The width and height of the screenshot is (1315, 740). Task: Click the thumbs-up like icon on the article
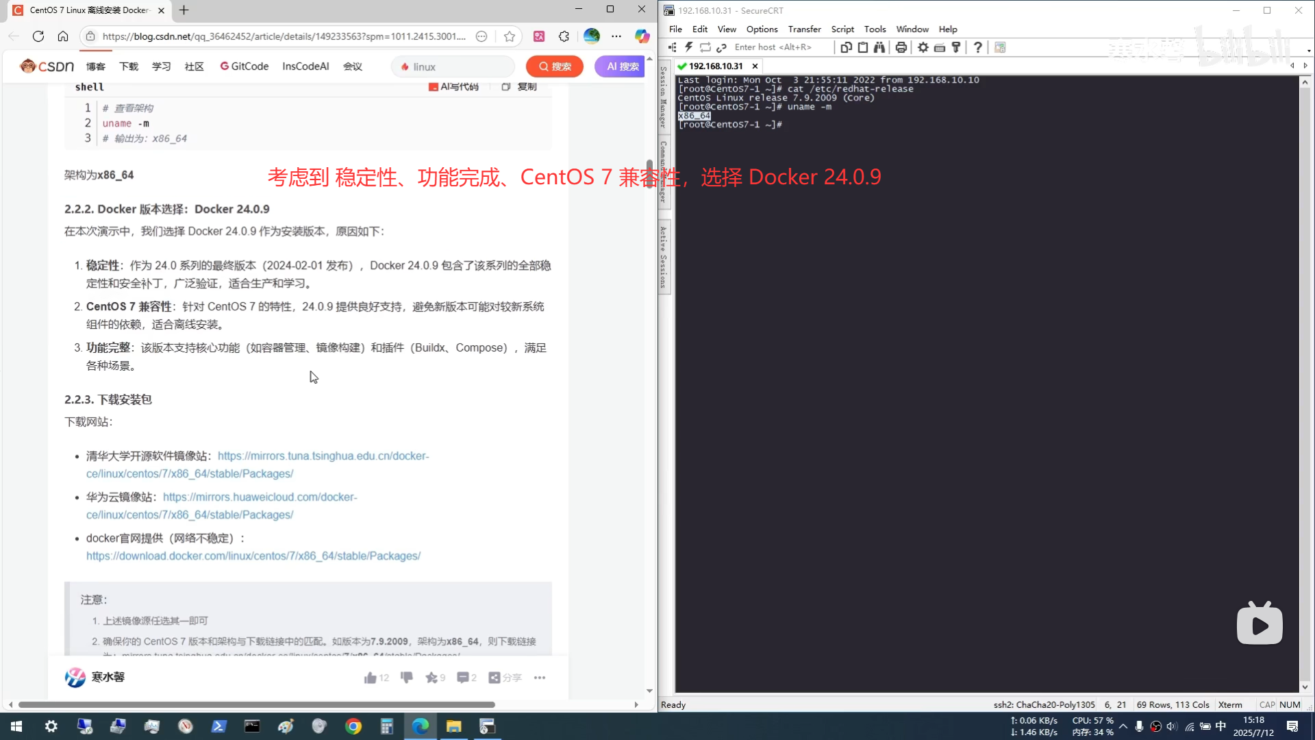[371, 678]
